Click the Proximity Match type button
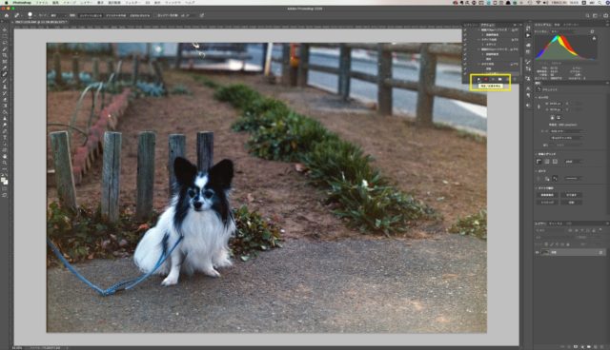The image size is (610, 350). tap(139, 15)
